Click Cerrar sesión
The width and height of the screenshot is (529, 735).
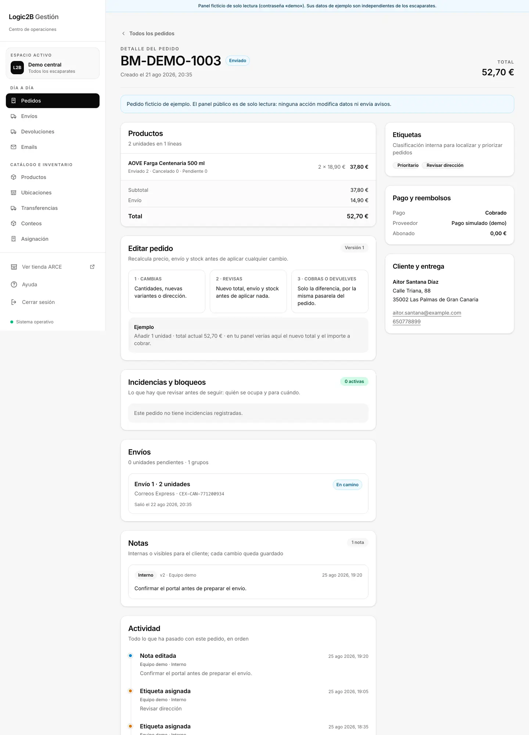point(53,302)
